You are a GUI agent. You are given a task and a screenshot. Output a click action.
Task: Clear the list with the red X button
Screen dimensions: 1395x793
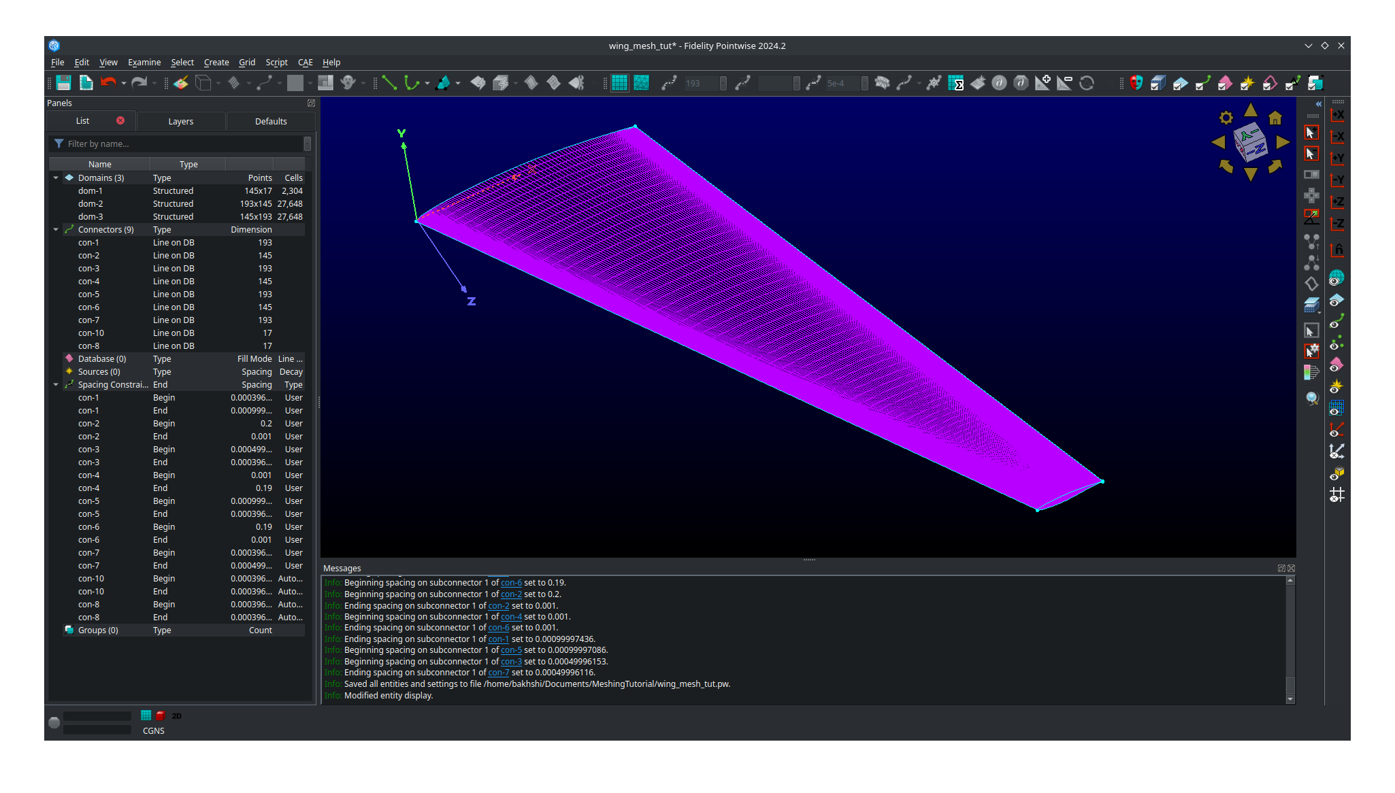[x=121, y=120]
